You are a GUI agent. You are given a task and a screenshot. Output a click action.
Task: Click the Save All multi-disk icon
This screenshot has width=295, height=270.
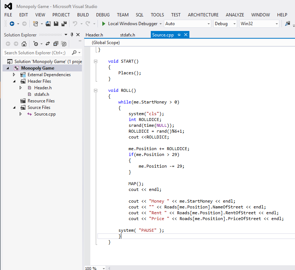click(64, 24)
